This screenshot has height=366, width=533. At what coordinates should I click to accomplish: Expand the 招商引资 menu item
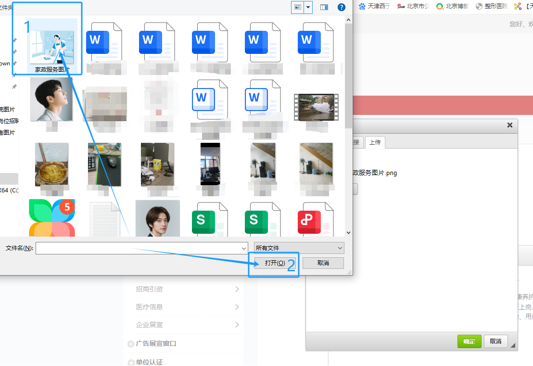[188, 289]
